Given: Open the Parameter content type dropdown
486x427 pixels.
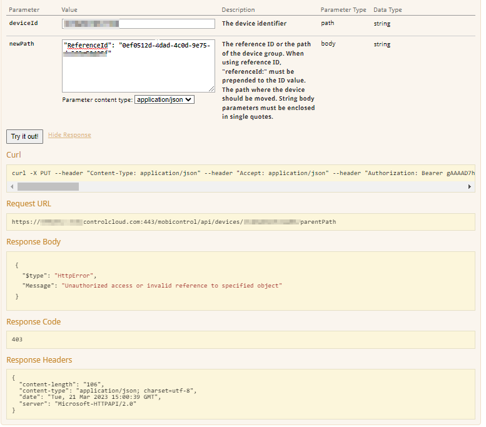Looking at the screenshot, I should (165, 99).
